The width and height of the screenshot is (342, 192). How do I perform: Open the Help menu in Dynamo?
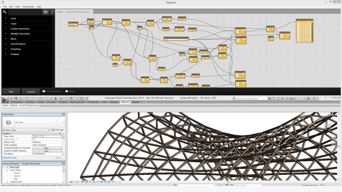coord(39,7)
